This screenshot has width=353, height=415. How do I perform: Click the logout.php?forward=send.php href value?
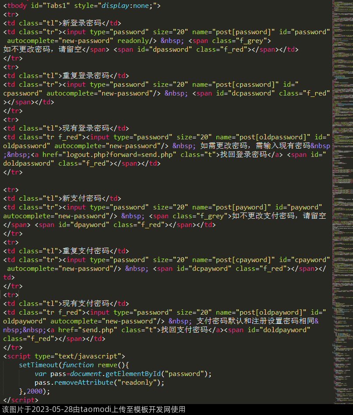click(120, 155)
